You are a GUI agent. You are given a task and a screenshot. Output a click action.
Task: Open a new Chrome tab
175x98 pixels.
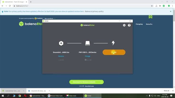[x=31, y=2]
